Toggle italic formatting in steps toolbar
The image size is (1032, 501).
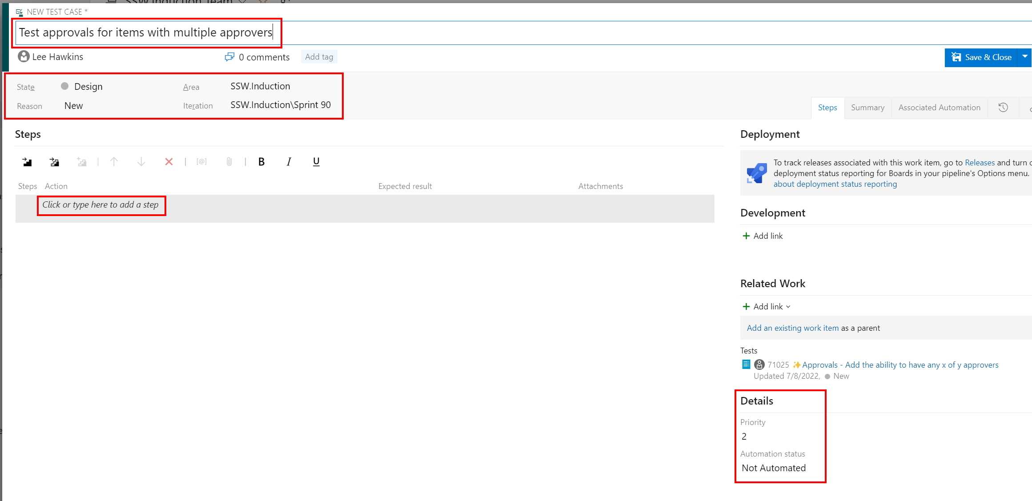(289, 162)
